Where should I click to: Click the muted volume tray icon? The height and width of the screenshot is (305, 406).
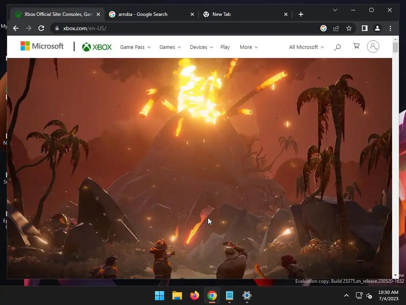(x=369, y=295)
